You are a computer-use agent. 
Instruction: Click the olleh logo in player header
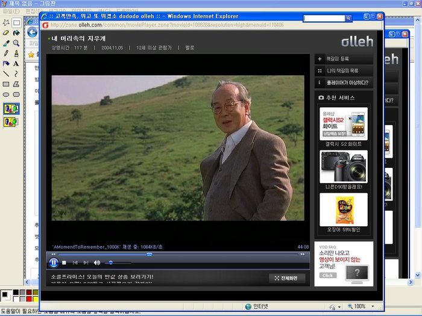pyautogui.click(x=357, y=41)
